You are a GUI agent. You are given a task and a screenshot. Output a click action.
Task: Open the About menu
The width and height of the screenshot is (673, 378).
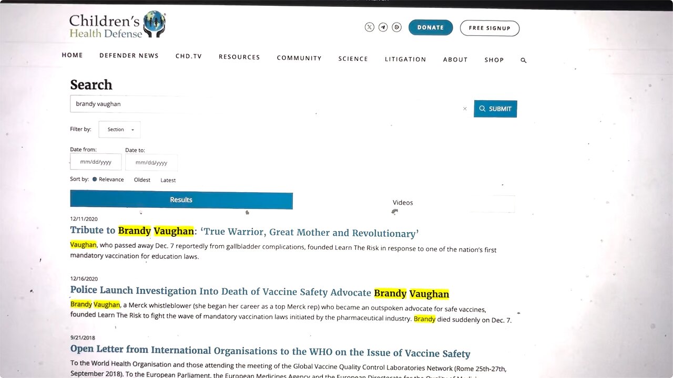[x=455, y=60]
